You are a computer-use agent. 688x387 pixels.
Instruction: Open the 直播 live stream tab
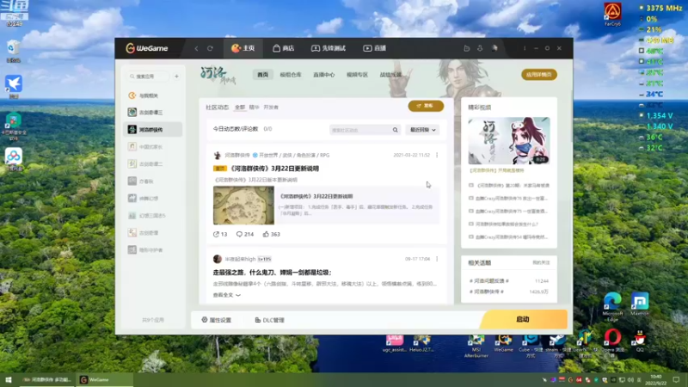(374, 48)
